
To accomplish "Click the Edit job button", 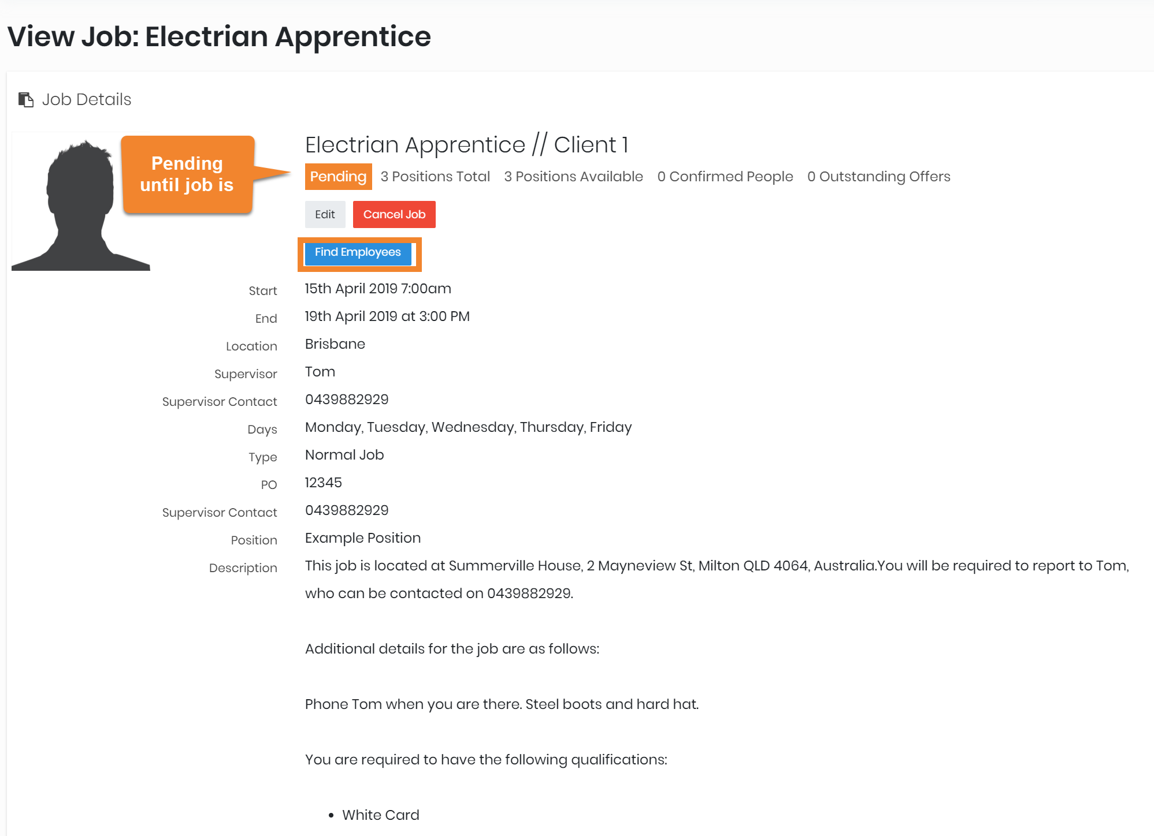I will 325,215.
